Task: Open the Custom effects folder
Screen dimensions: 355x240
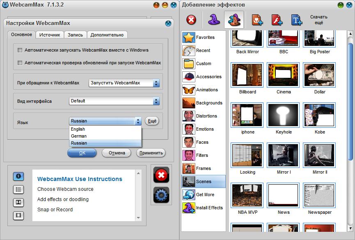Action: pyautogui.click(x=204, y=63)
